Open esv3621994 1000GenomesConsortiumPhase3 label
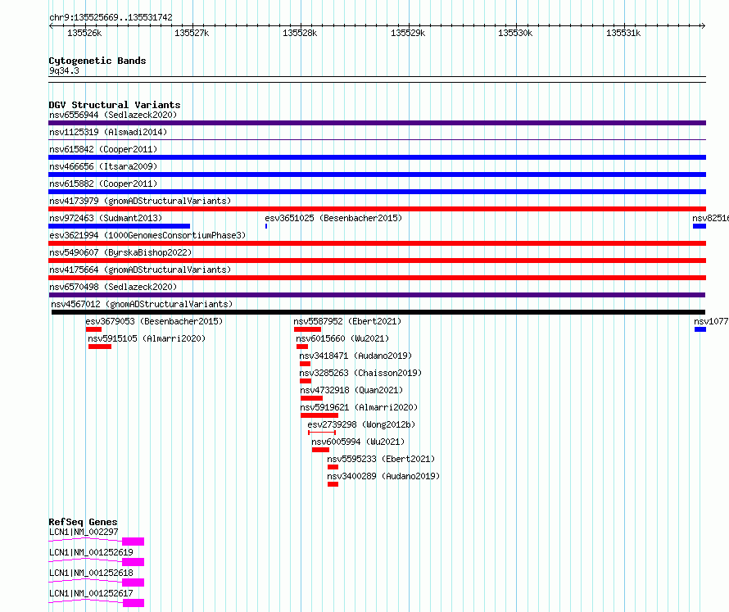 coord(147,235)
